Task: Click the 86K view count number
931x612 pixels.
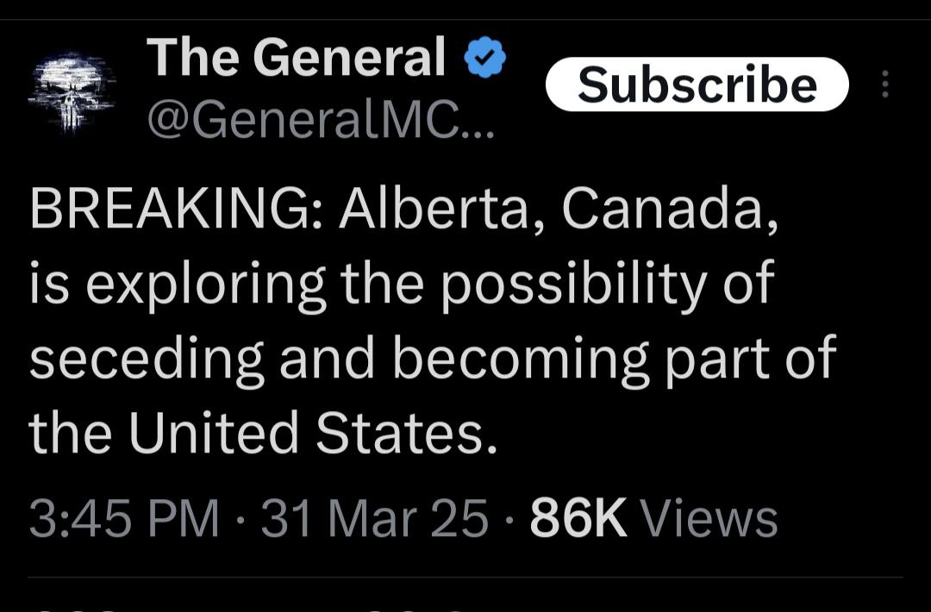Action: (578, 519)
